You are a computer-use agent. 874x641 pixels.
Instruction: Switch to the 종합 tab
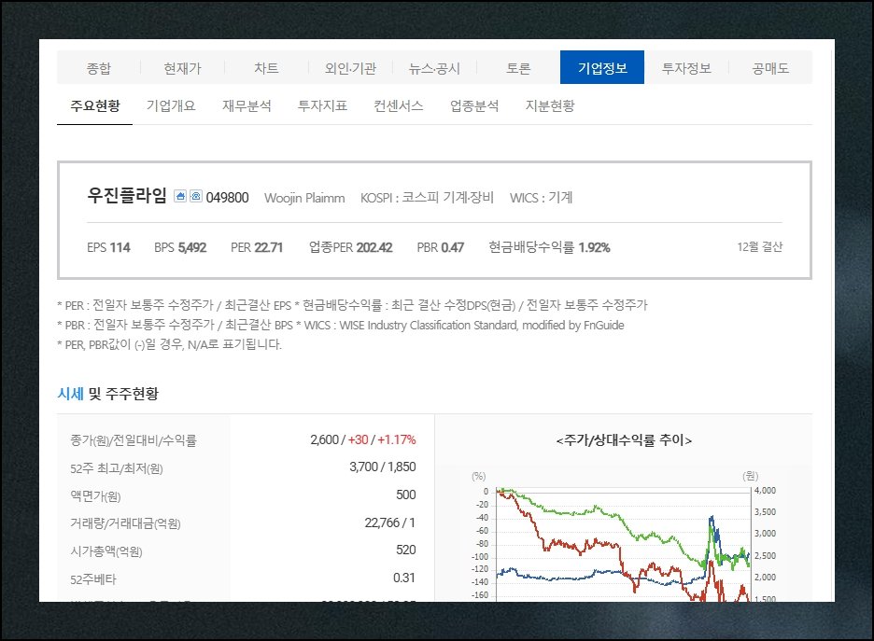99,68
